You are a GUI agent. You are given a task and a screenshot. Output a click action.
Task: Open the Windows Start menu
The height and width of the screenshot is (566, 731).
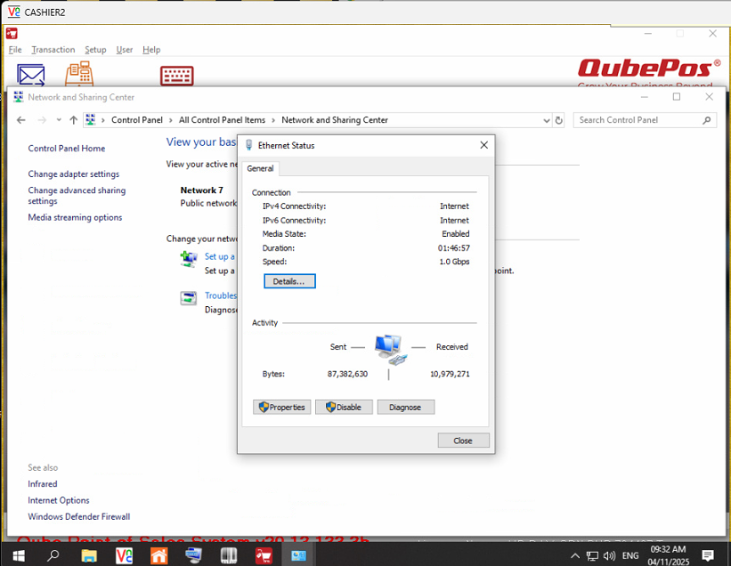[18, 555]
